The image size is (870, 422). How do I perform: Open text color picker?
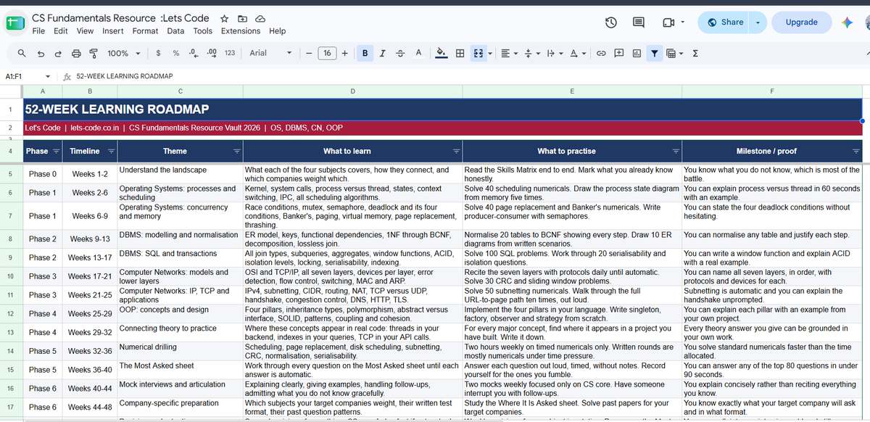pyautogui.click(x=419, y=53)
